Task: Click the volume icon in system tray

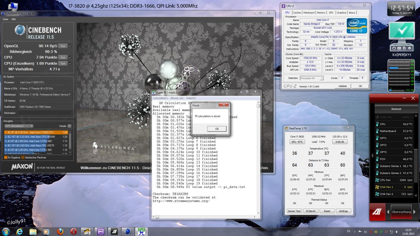Action: pos(397,232)
